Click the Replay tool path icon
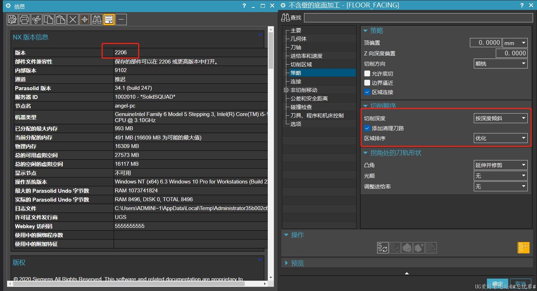 pos(395,248)
